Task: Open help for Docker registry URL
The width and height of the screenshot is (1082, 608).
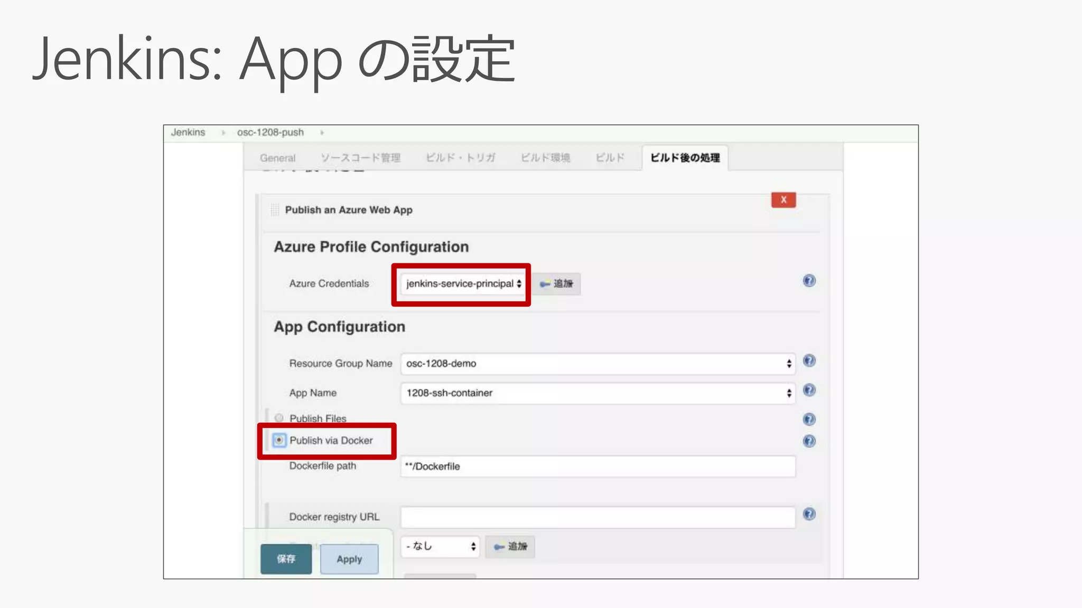Action: tap(809, 515)
